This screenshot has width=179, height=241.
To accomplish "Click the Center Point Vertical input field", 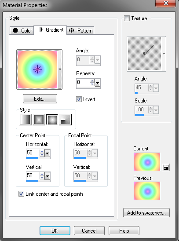I will 33,175.
